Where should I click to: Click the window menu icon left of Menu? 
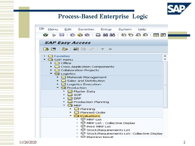pos(42,29)
